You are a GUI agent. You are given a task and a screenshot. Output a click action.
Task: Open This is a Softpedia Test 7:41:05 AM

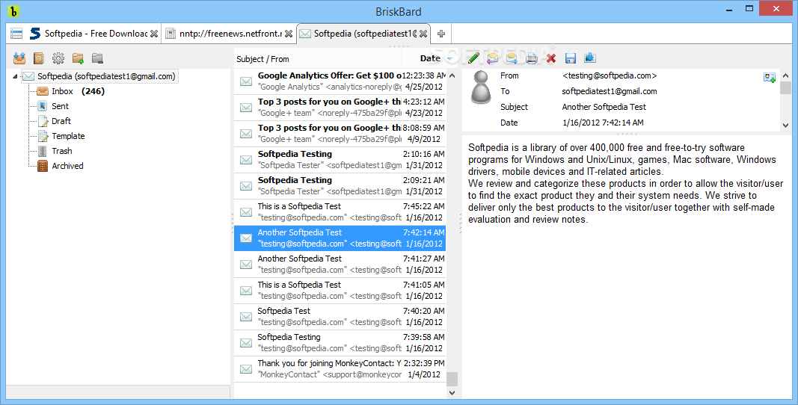click(340, 291)
